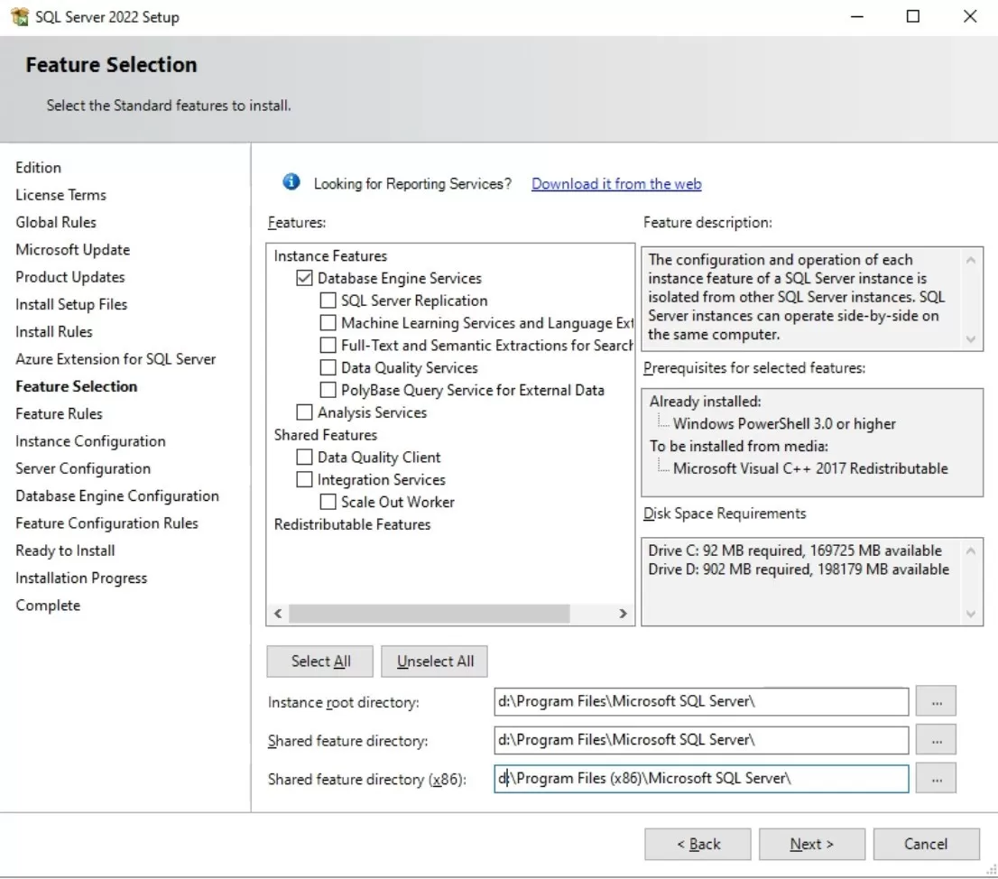998x879 pixels.
Task: Enable SQL Server Replication checkbox
Action: [328, 301]
